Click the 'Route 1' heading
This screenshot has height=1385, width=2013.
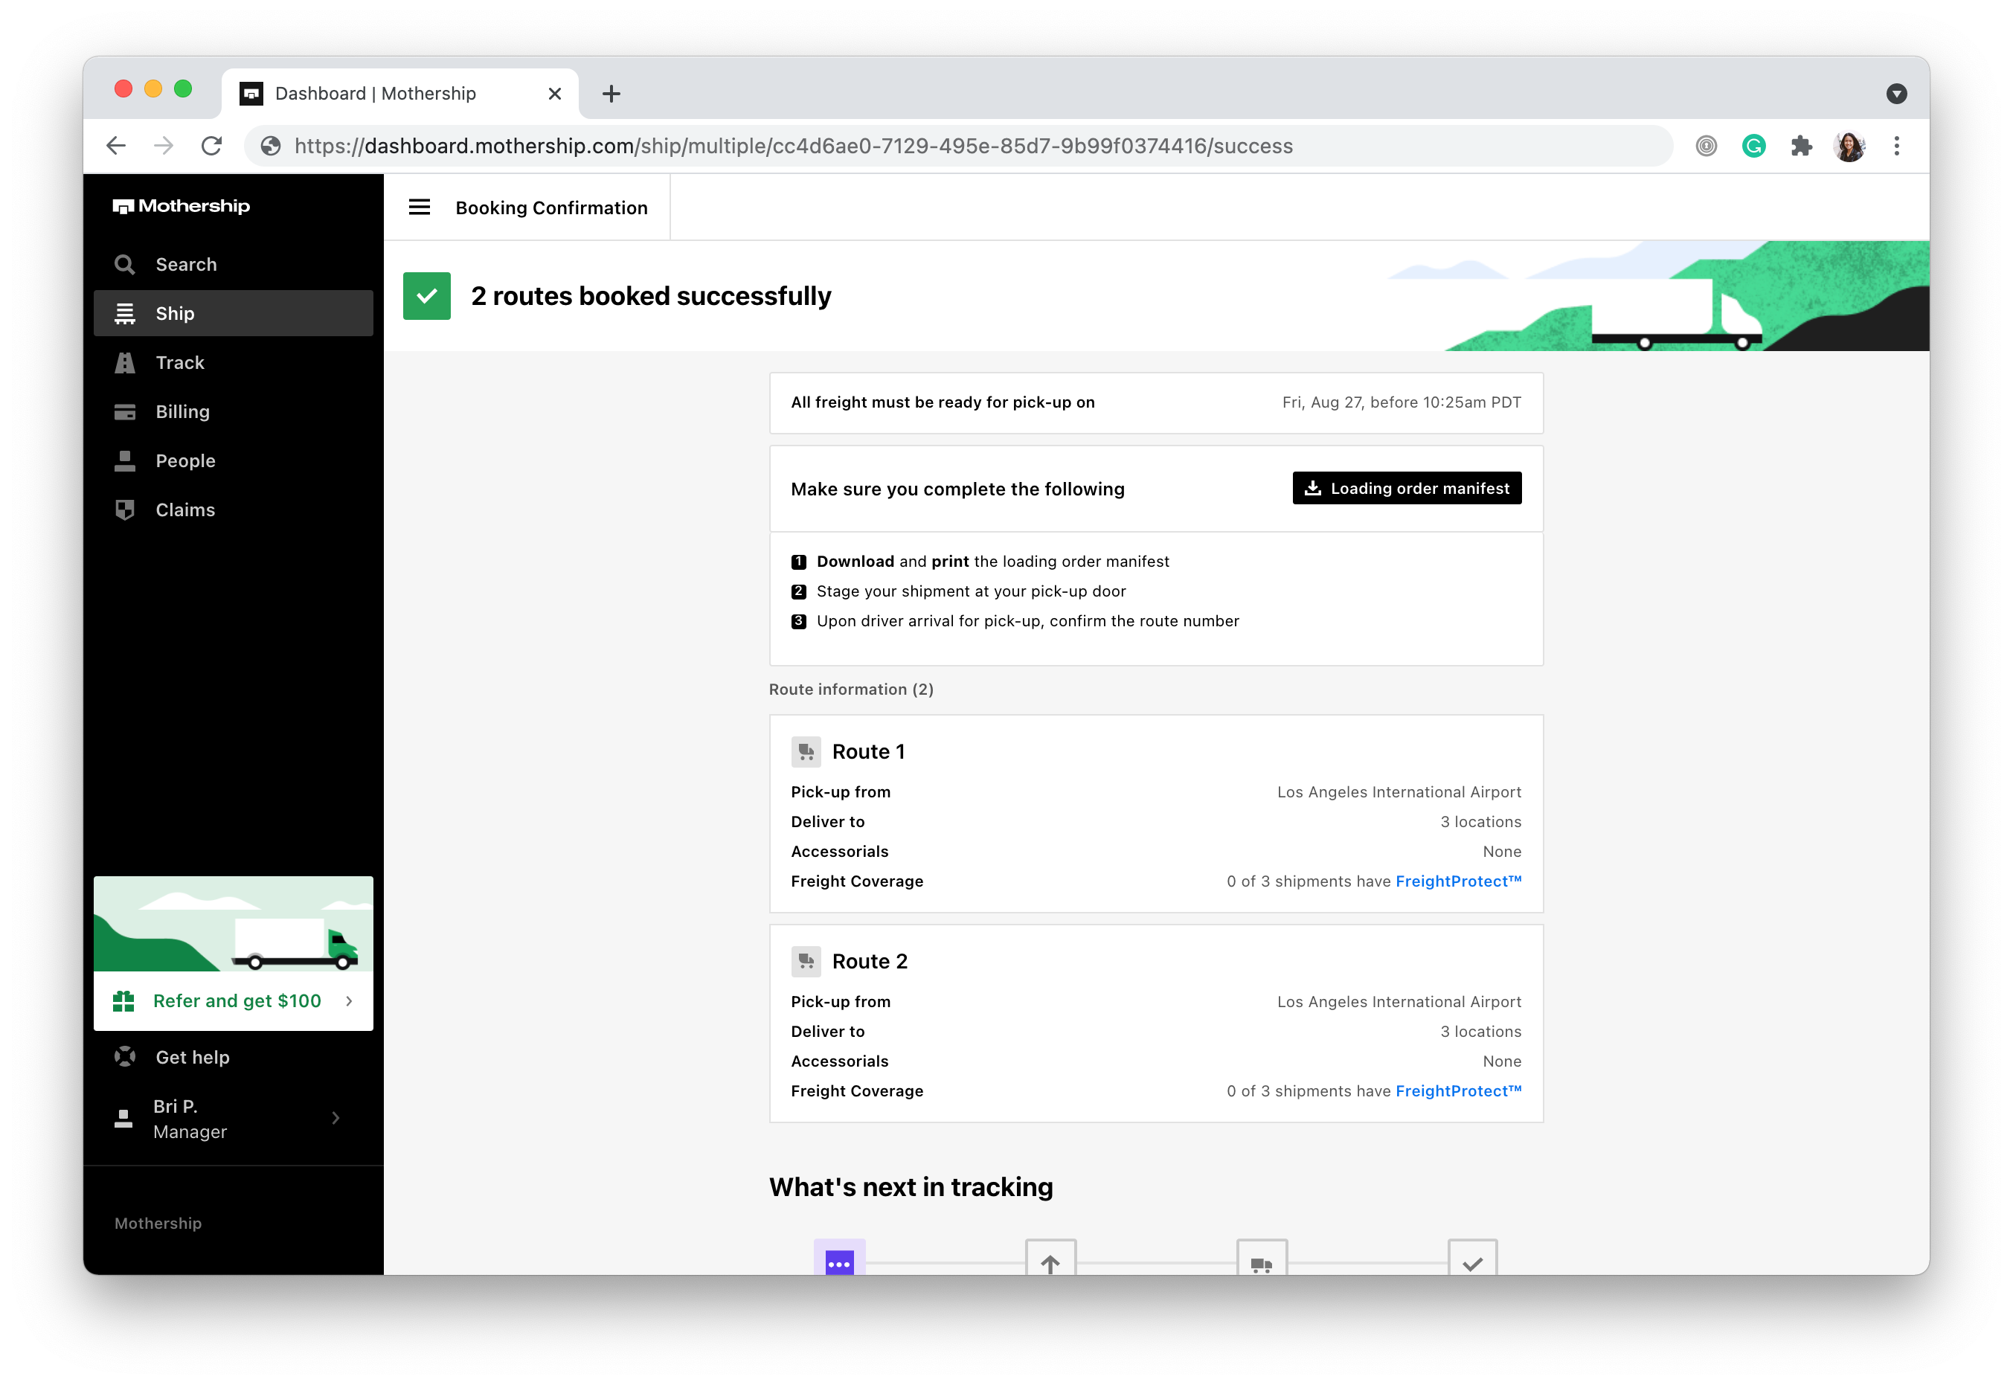point(867,751)
